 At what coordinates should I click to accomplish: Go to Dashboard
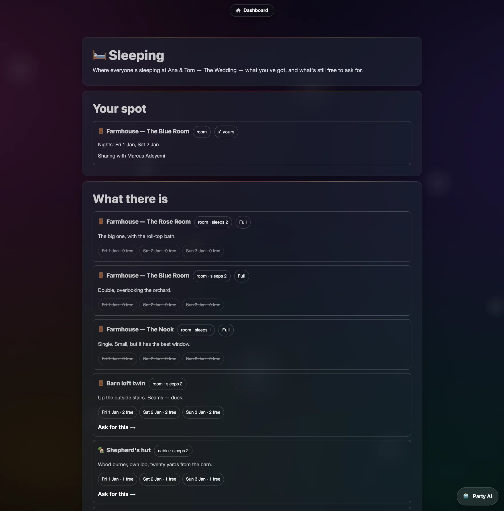pyautogui.click(x=252, y=10)
